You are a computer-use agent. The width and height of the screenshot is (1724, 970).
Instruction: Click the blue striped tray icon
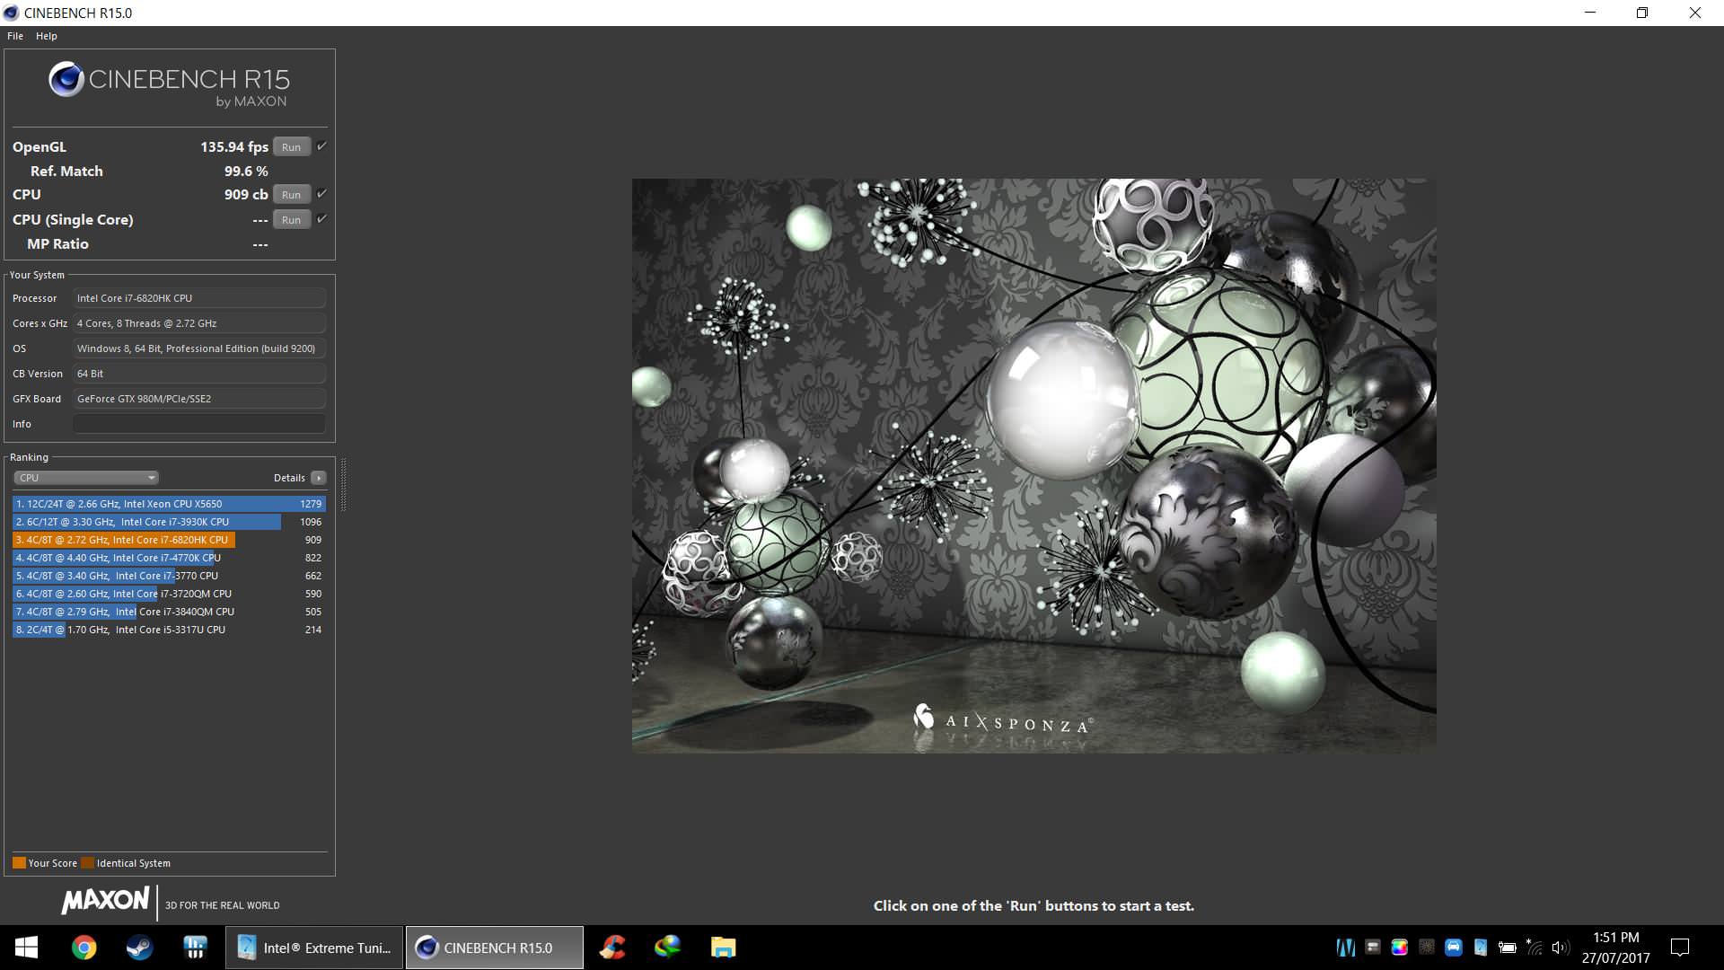(x=1345, y=948)
